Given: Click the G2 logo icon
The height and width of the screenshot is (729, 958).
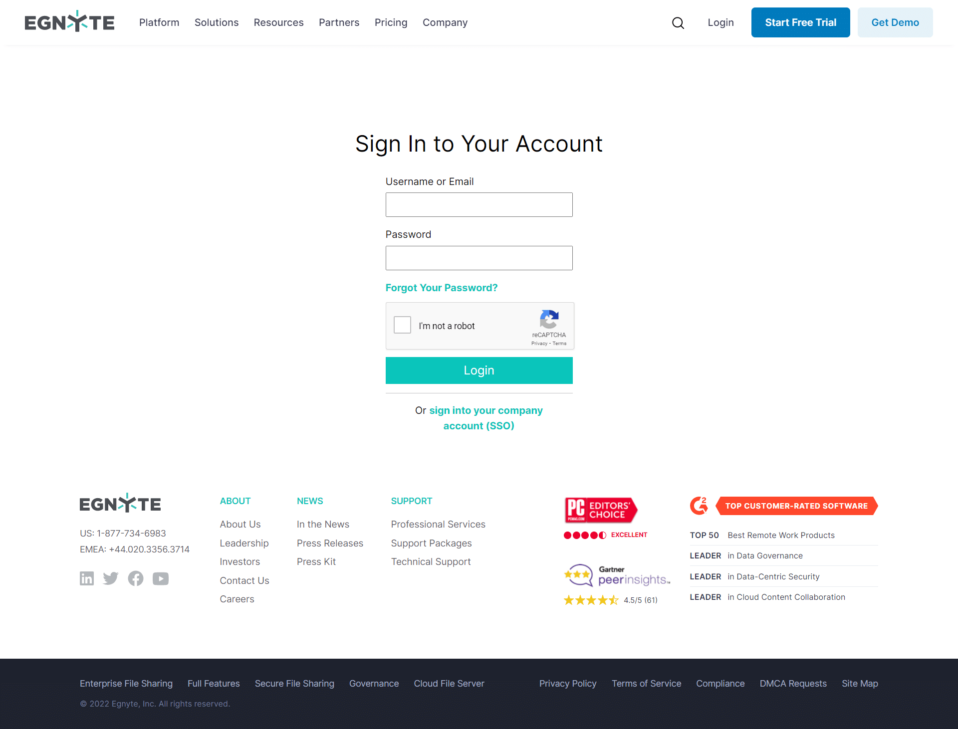Looking at the screenshot, I should tap(699, 506).
